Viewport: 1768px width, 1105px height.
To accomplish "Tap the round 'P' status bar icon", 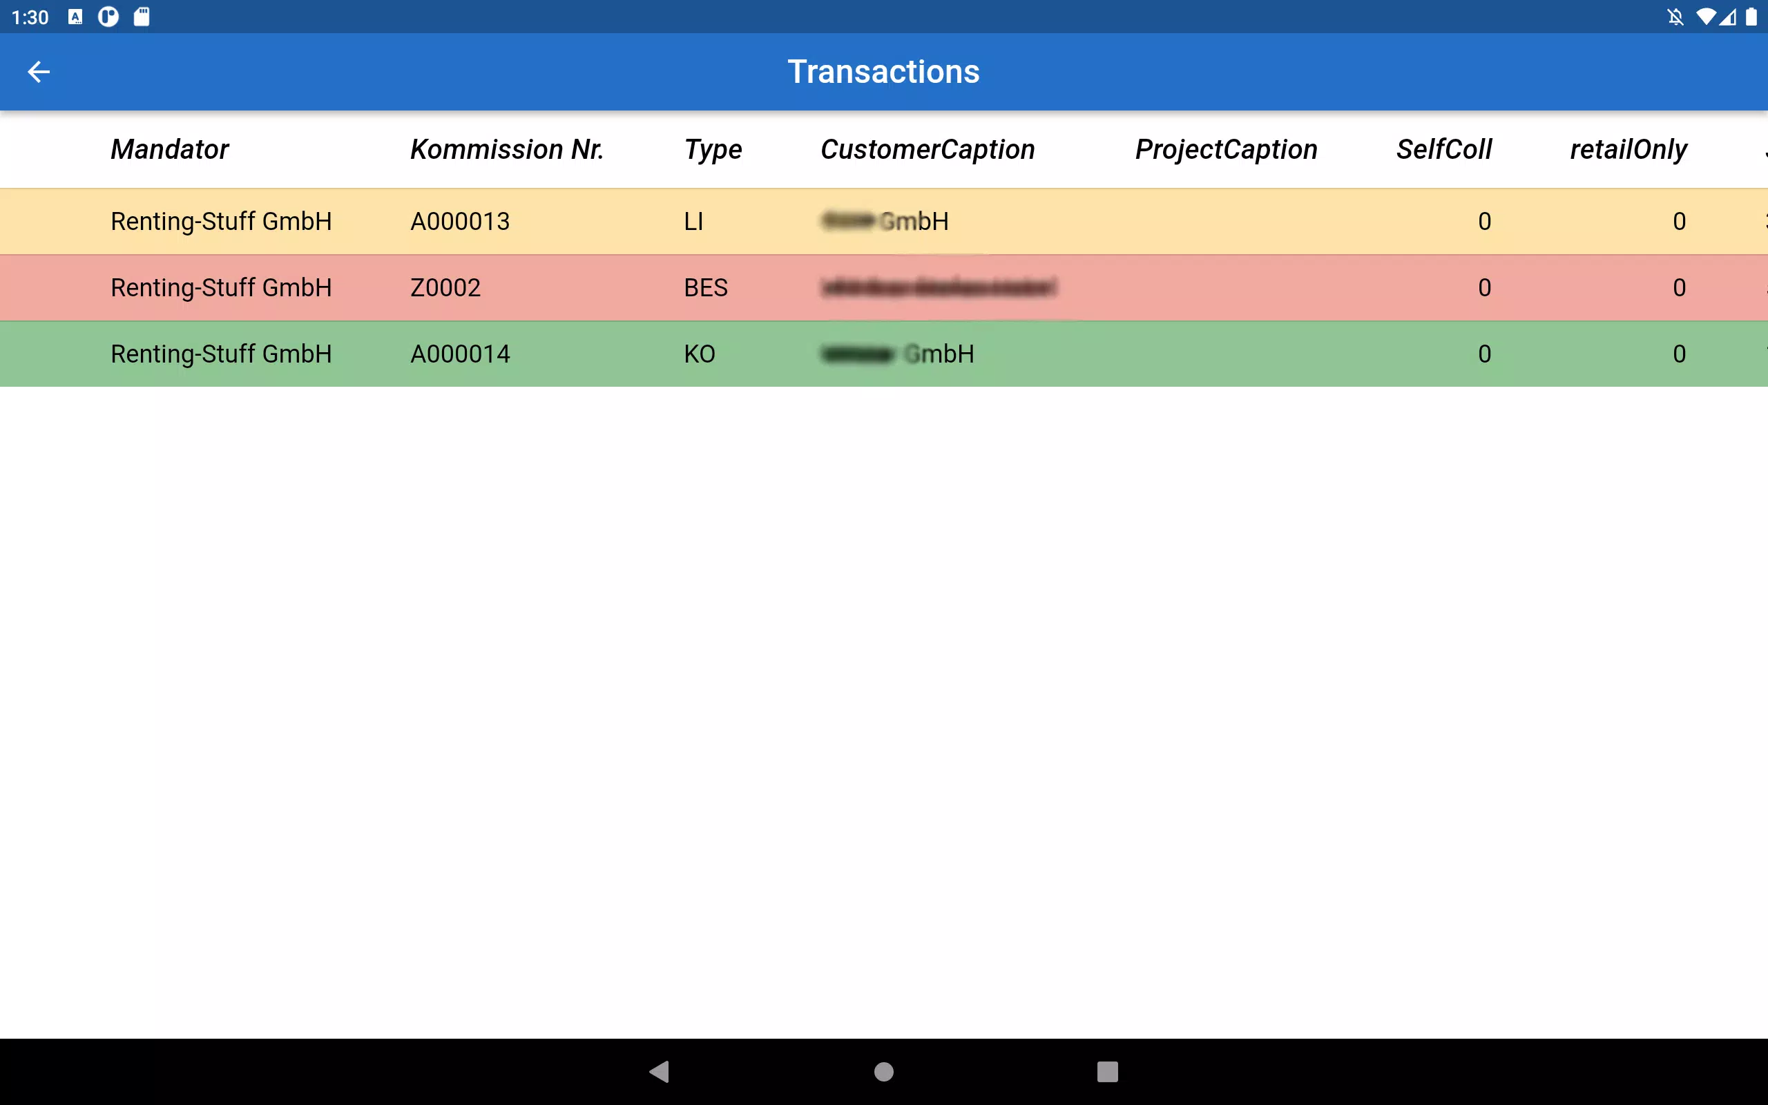I will 108,16.
